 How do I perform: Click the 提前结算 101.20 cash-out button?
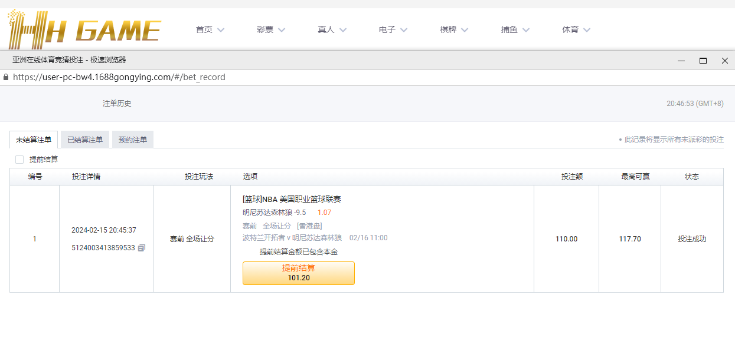click(x=299, y=273)
